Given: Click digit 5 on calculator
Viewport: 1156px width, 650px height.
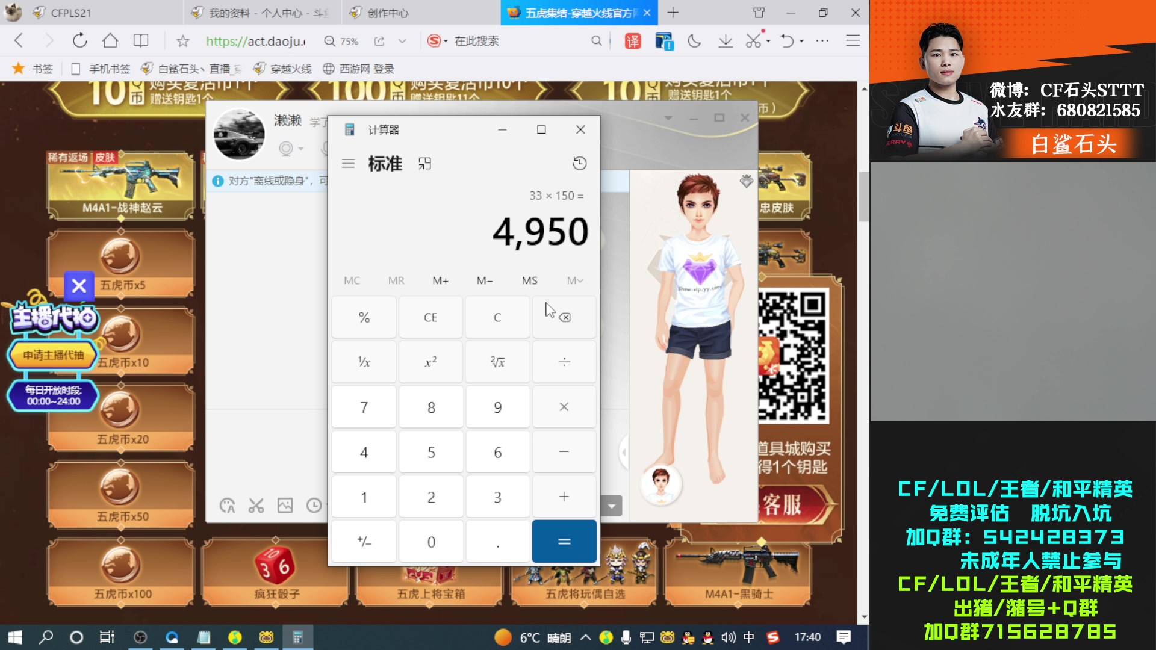Looking at the screenshot, I should tap(430, 452).
